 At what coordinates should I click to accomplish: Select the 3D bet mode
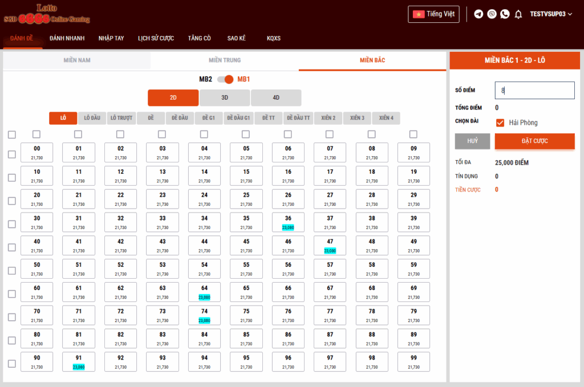pyautogui.click(x=225, y=97)
